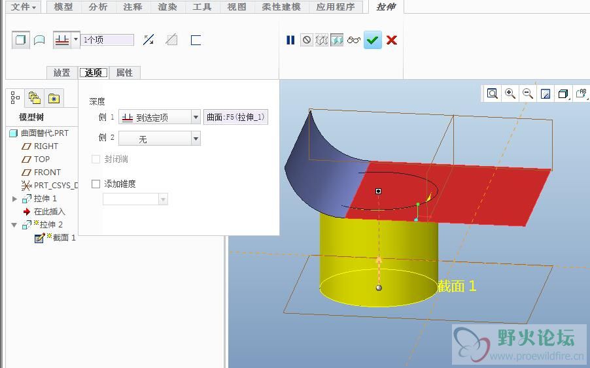590x368 pixels.
Task: Select the FRONT datum plane
Action: (x=41, y=173)
